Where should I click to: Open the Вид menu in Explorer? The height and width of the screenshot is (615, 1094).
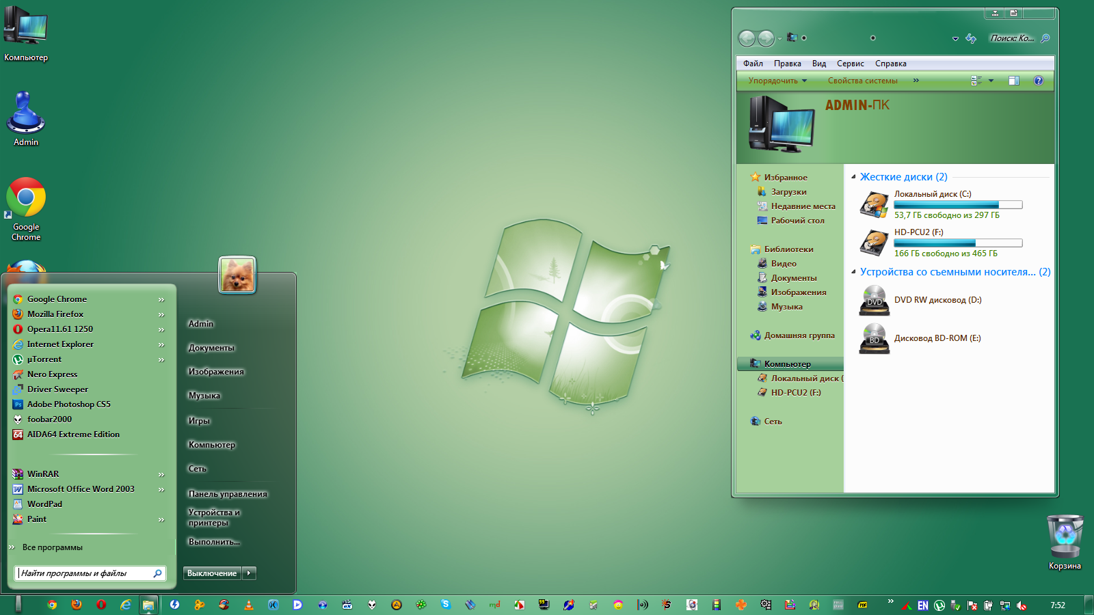(818, 64)
